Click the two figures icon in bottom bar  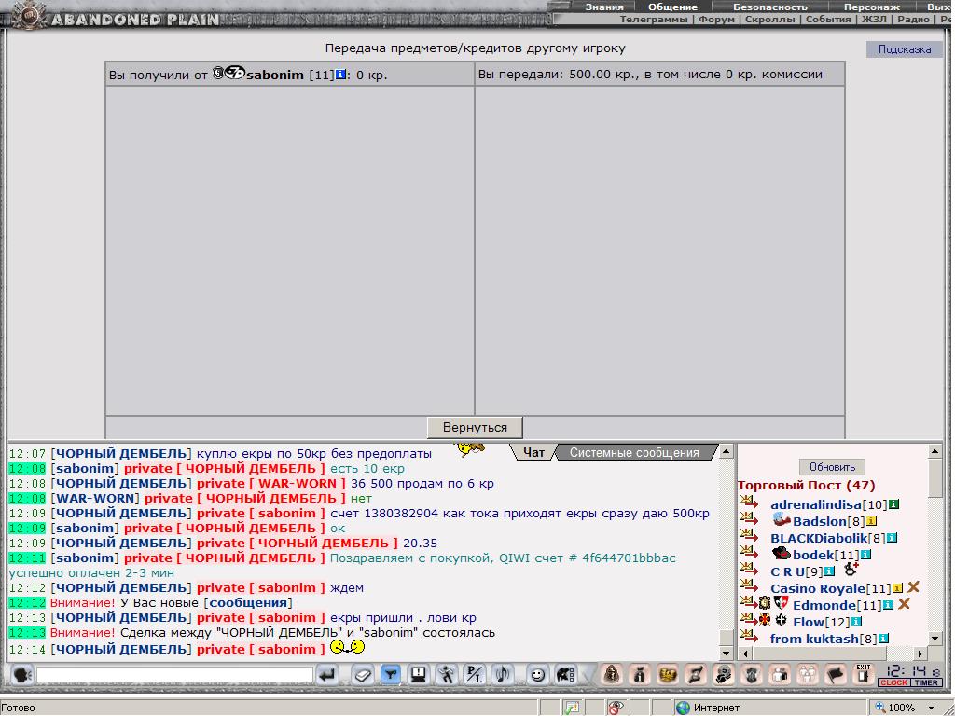[x=780, y=675]
